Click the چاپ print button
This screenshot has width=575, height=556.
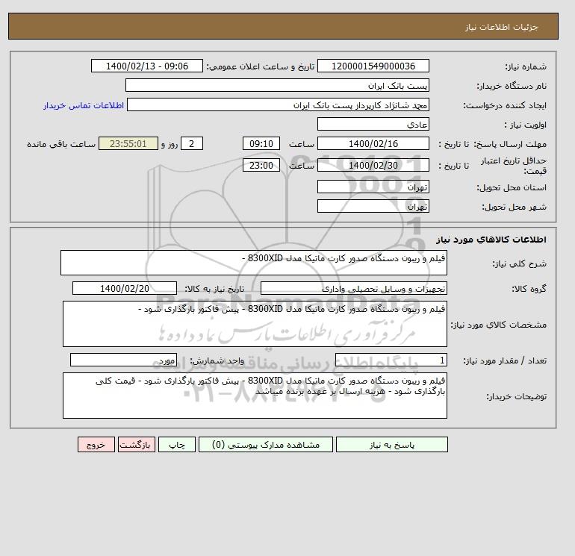tap(177, 444)
